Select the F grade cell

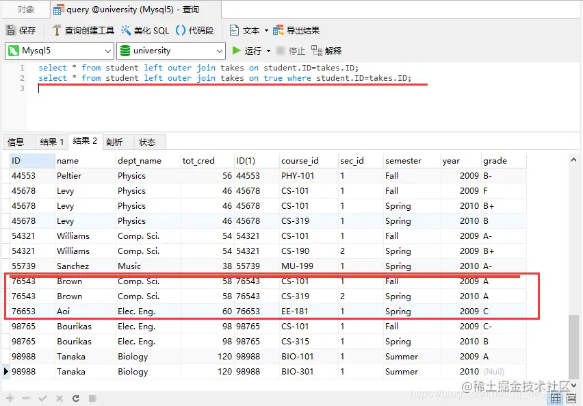click(504, 191)
